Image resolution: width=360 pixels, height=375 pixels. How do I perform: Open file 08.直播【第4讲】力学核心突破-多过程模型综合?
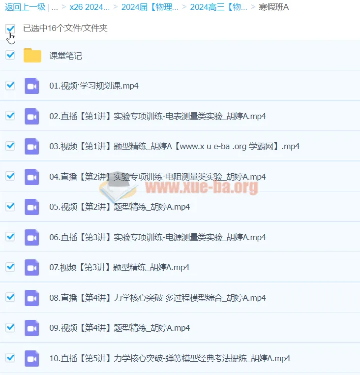click(157, 298)
